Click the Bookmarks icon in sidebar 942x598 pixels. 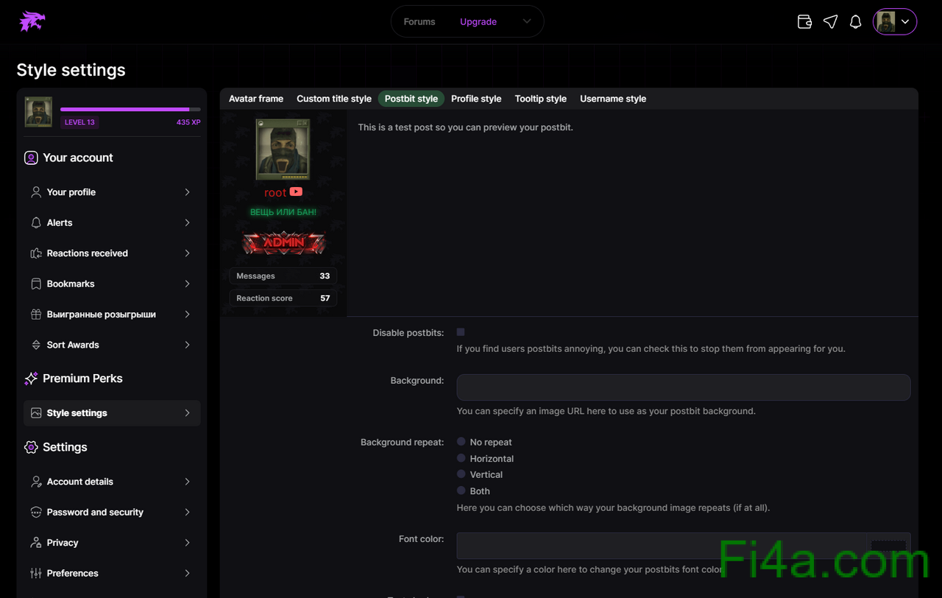[35, 284]
